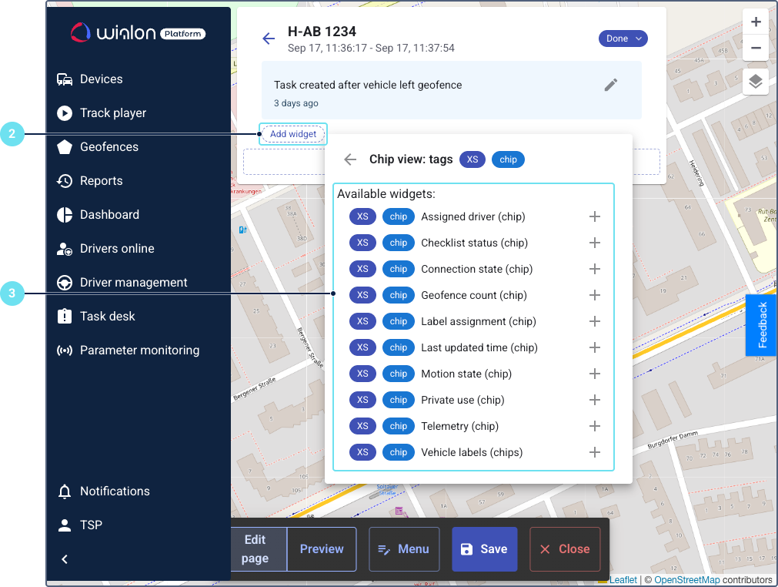Open the Feedback side tab

(762, 325)
